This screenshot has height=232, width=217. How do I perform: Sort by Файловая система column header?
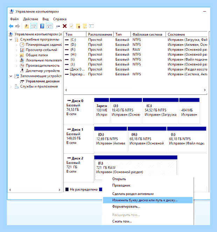(x=148, y=34)
